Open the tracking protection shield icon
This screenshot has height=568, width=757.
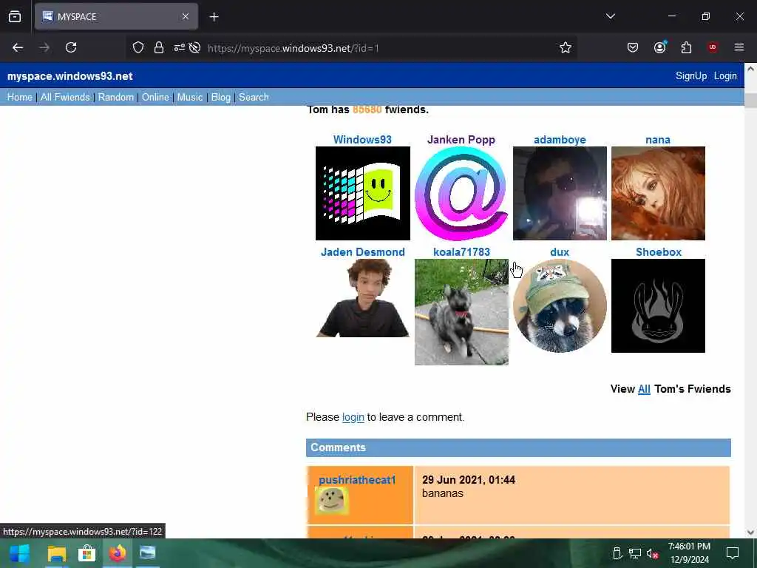(x=138, y=47)
